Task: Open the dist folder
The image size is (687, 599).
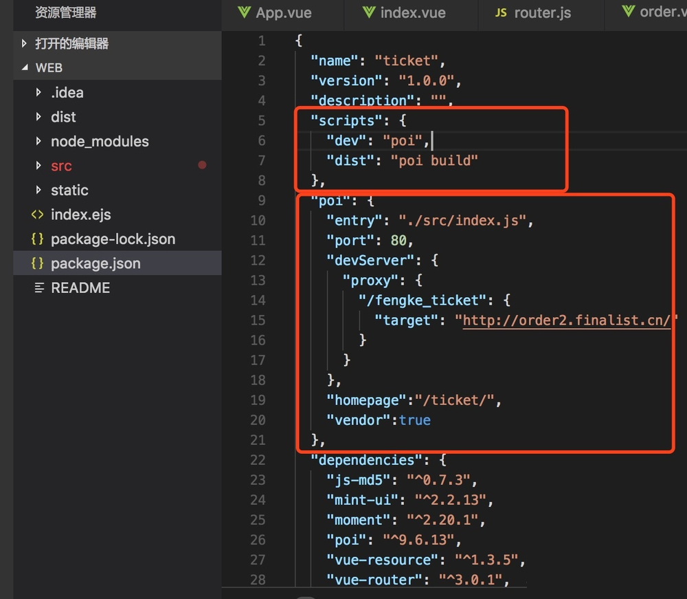Action: pos(63,117)
